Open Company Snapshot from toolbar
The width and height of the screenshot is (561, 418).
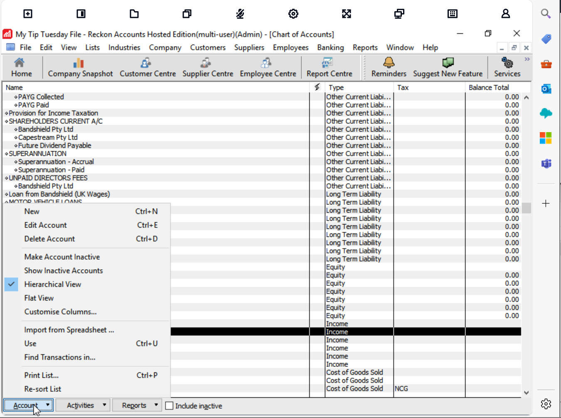click(80, 67)
